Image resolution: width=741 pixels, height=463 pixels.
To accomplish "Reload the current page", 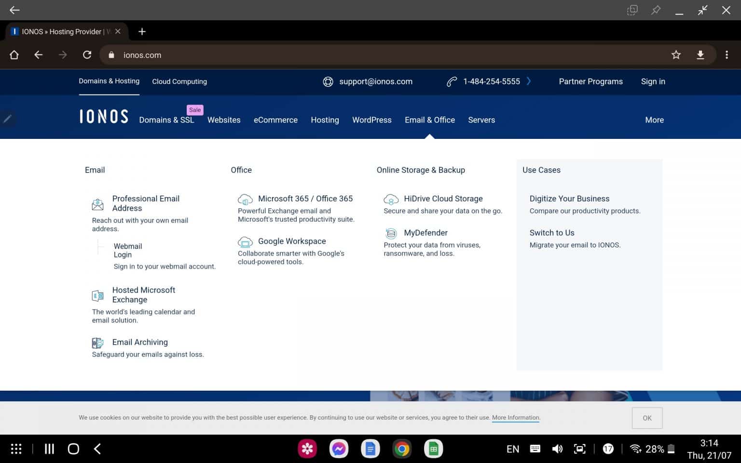I will (x=87, y=54).
